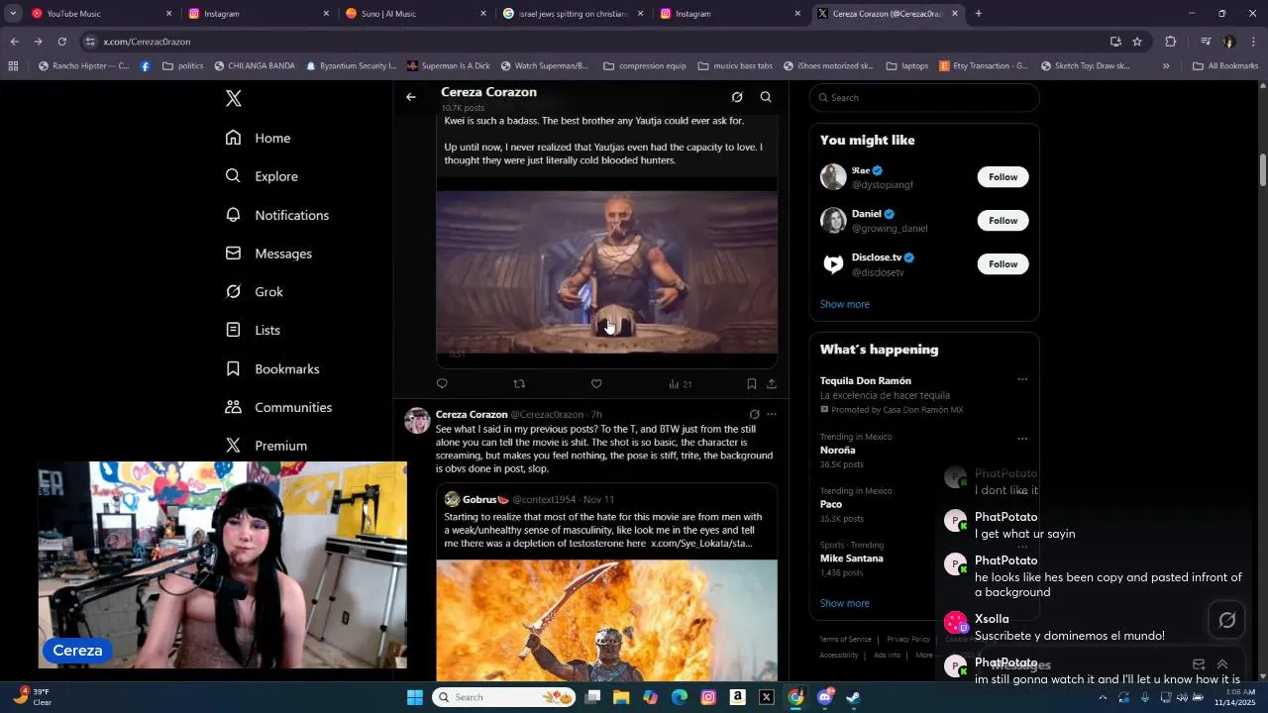Follow the Rae account
1268x713 pixels.
[x=1003, y=177]
